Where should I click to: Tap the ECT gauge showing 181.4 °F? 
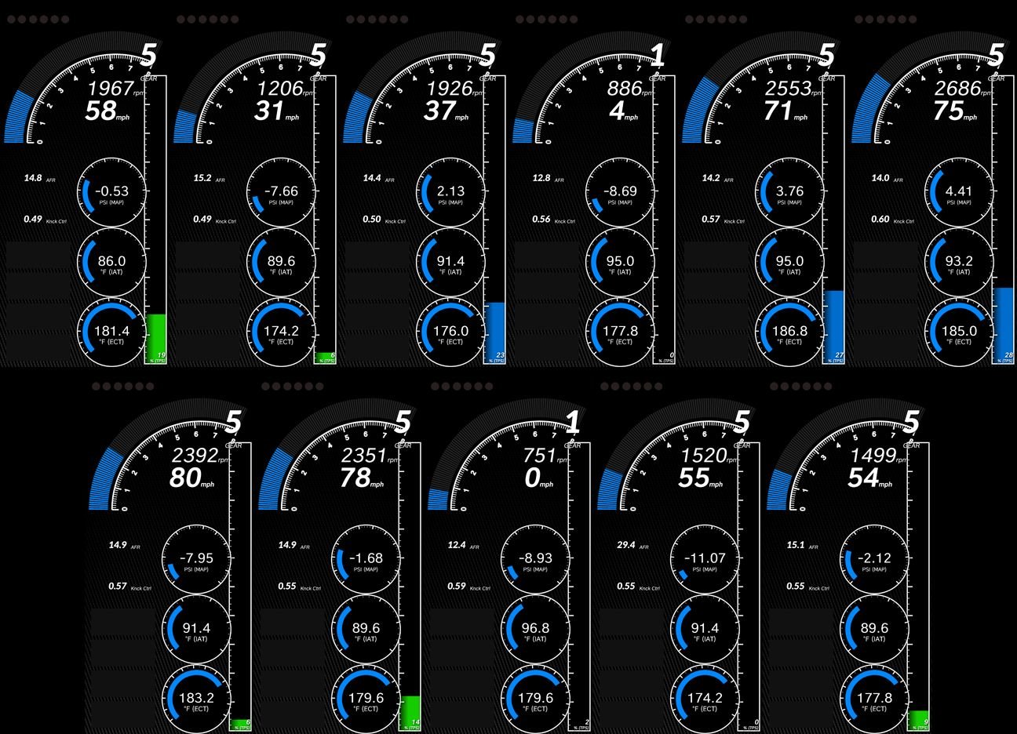[x=111, y=332]
